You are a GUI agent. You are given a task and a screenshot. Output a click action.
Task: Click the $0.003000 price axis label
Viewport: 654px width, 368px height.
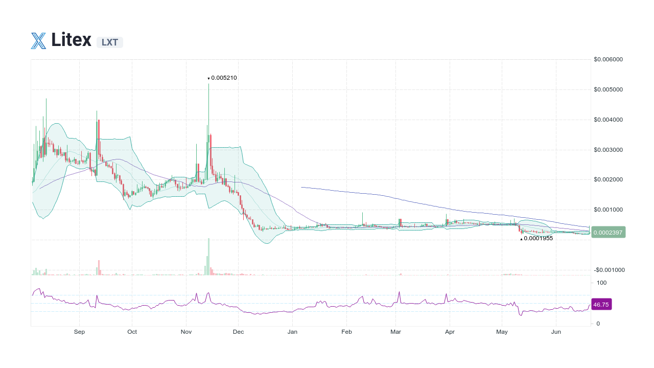coord(607,150)
